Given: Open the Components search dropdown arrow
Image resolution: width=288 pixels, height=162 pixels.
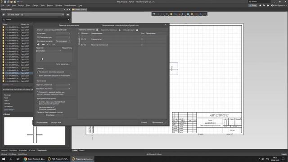Looking at the screenshot, I should click(x=68, y=19).
